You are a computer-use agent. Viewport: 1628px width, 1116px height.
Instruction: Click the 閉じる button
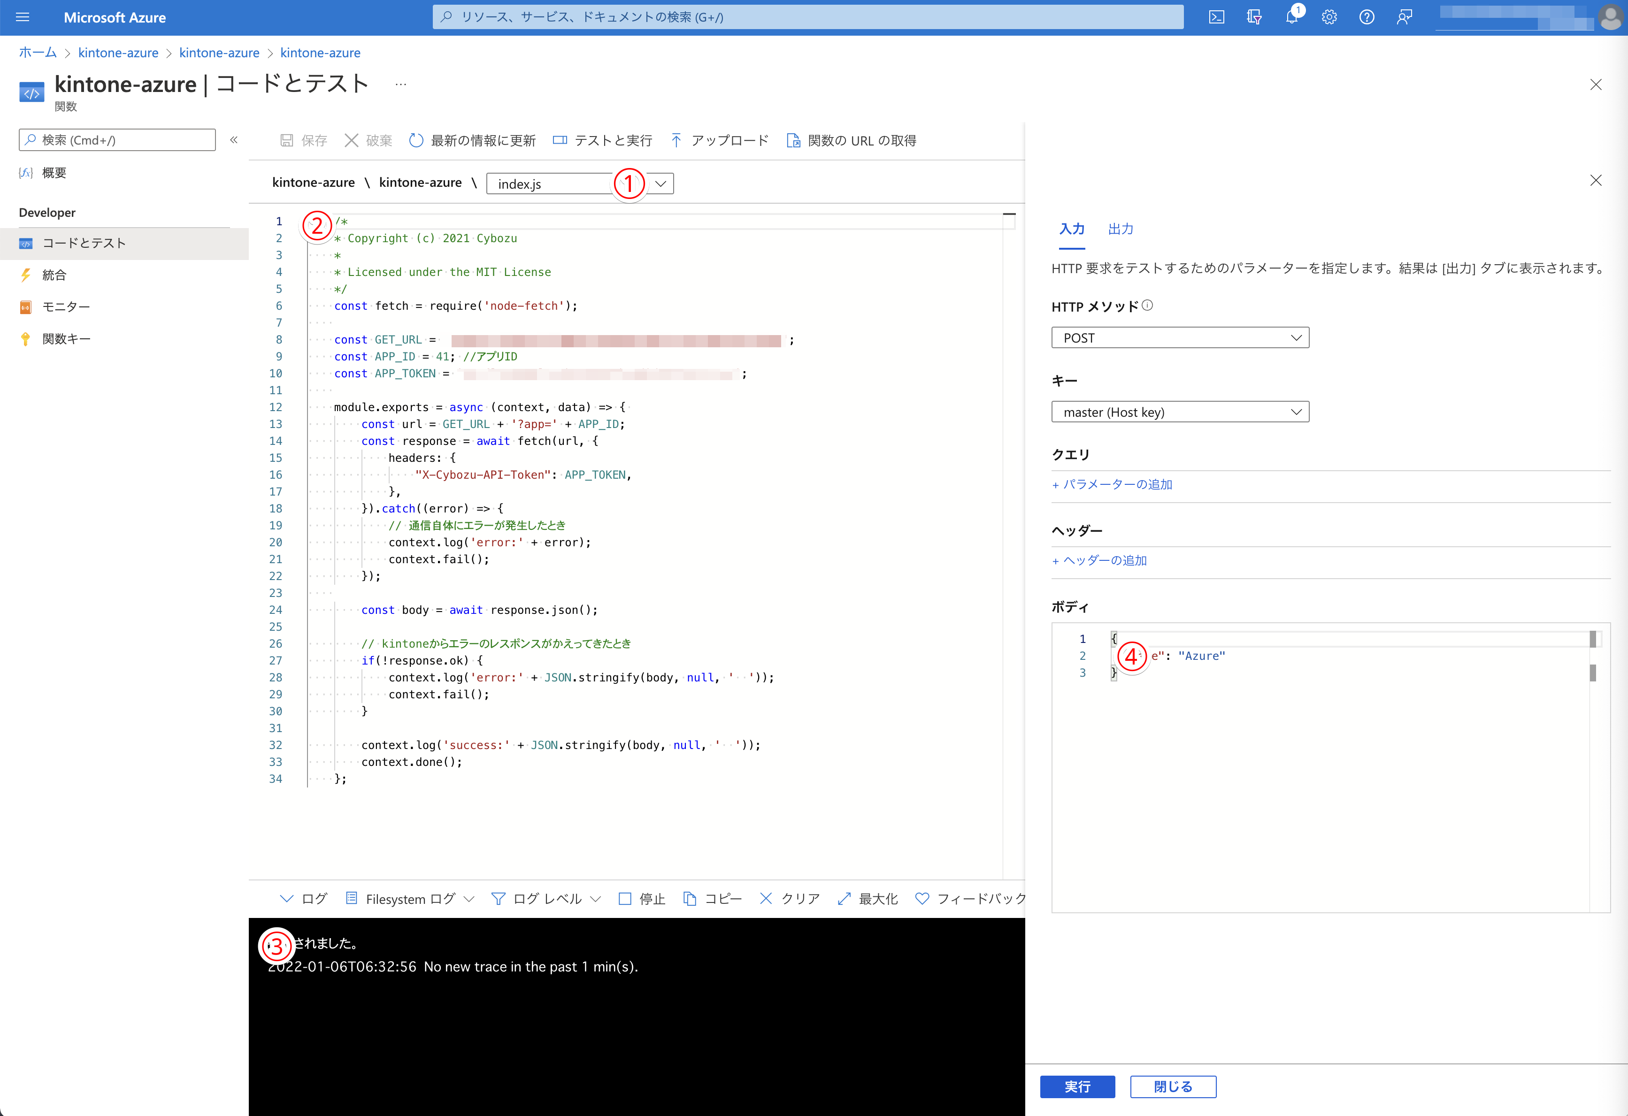tap(1173, 1086)
